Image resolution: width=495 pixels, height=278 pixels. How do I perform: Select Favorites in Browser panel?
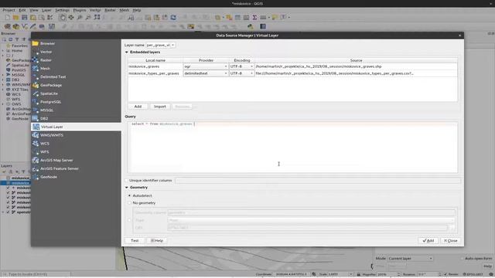tap(19, 46)
